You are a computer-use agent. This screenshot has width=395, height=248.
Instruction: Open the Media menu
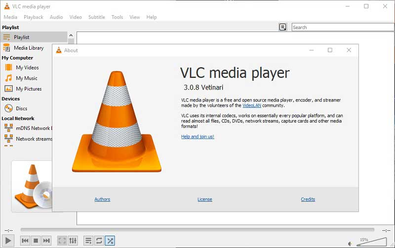(x=10, y=17)
